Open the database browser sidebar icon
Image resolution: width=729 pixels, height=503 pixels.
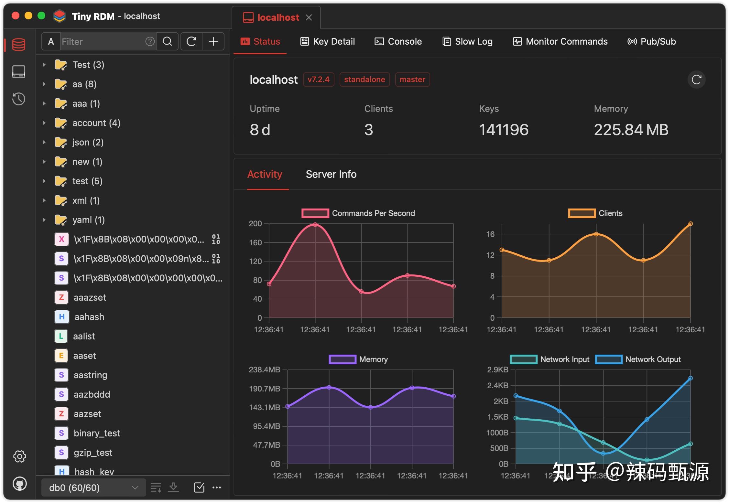(x=19, y=45)
